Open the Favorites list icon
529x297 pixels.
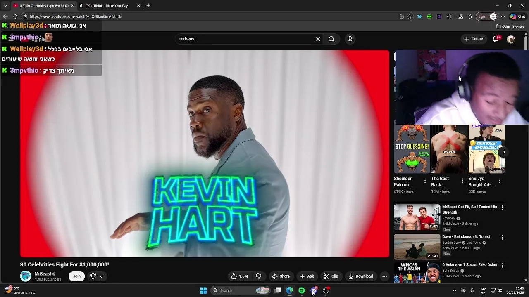coord(470,16)
